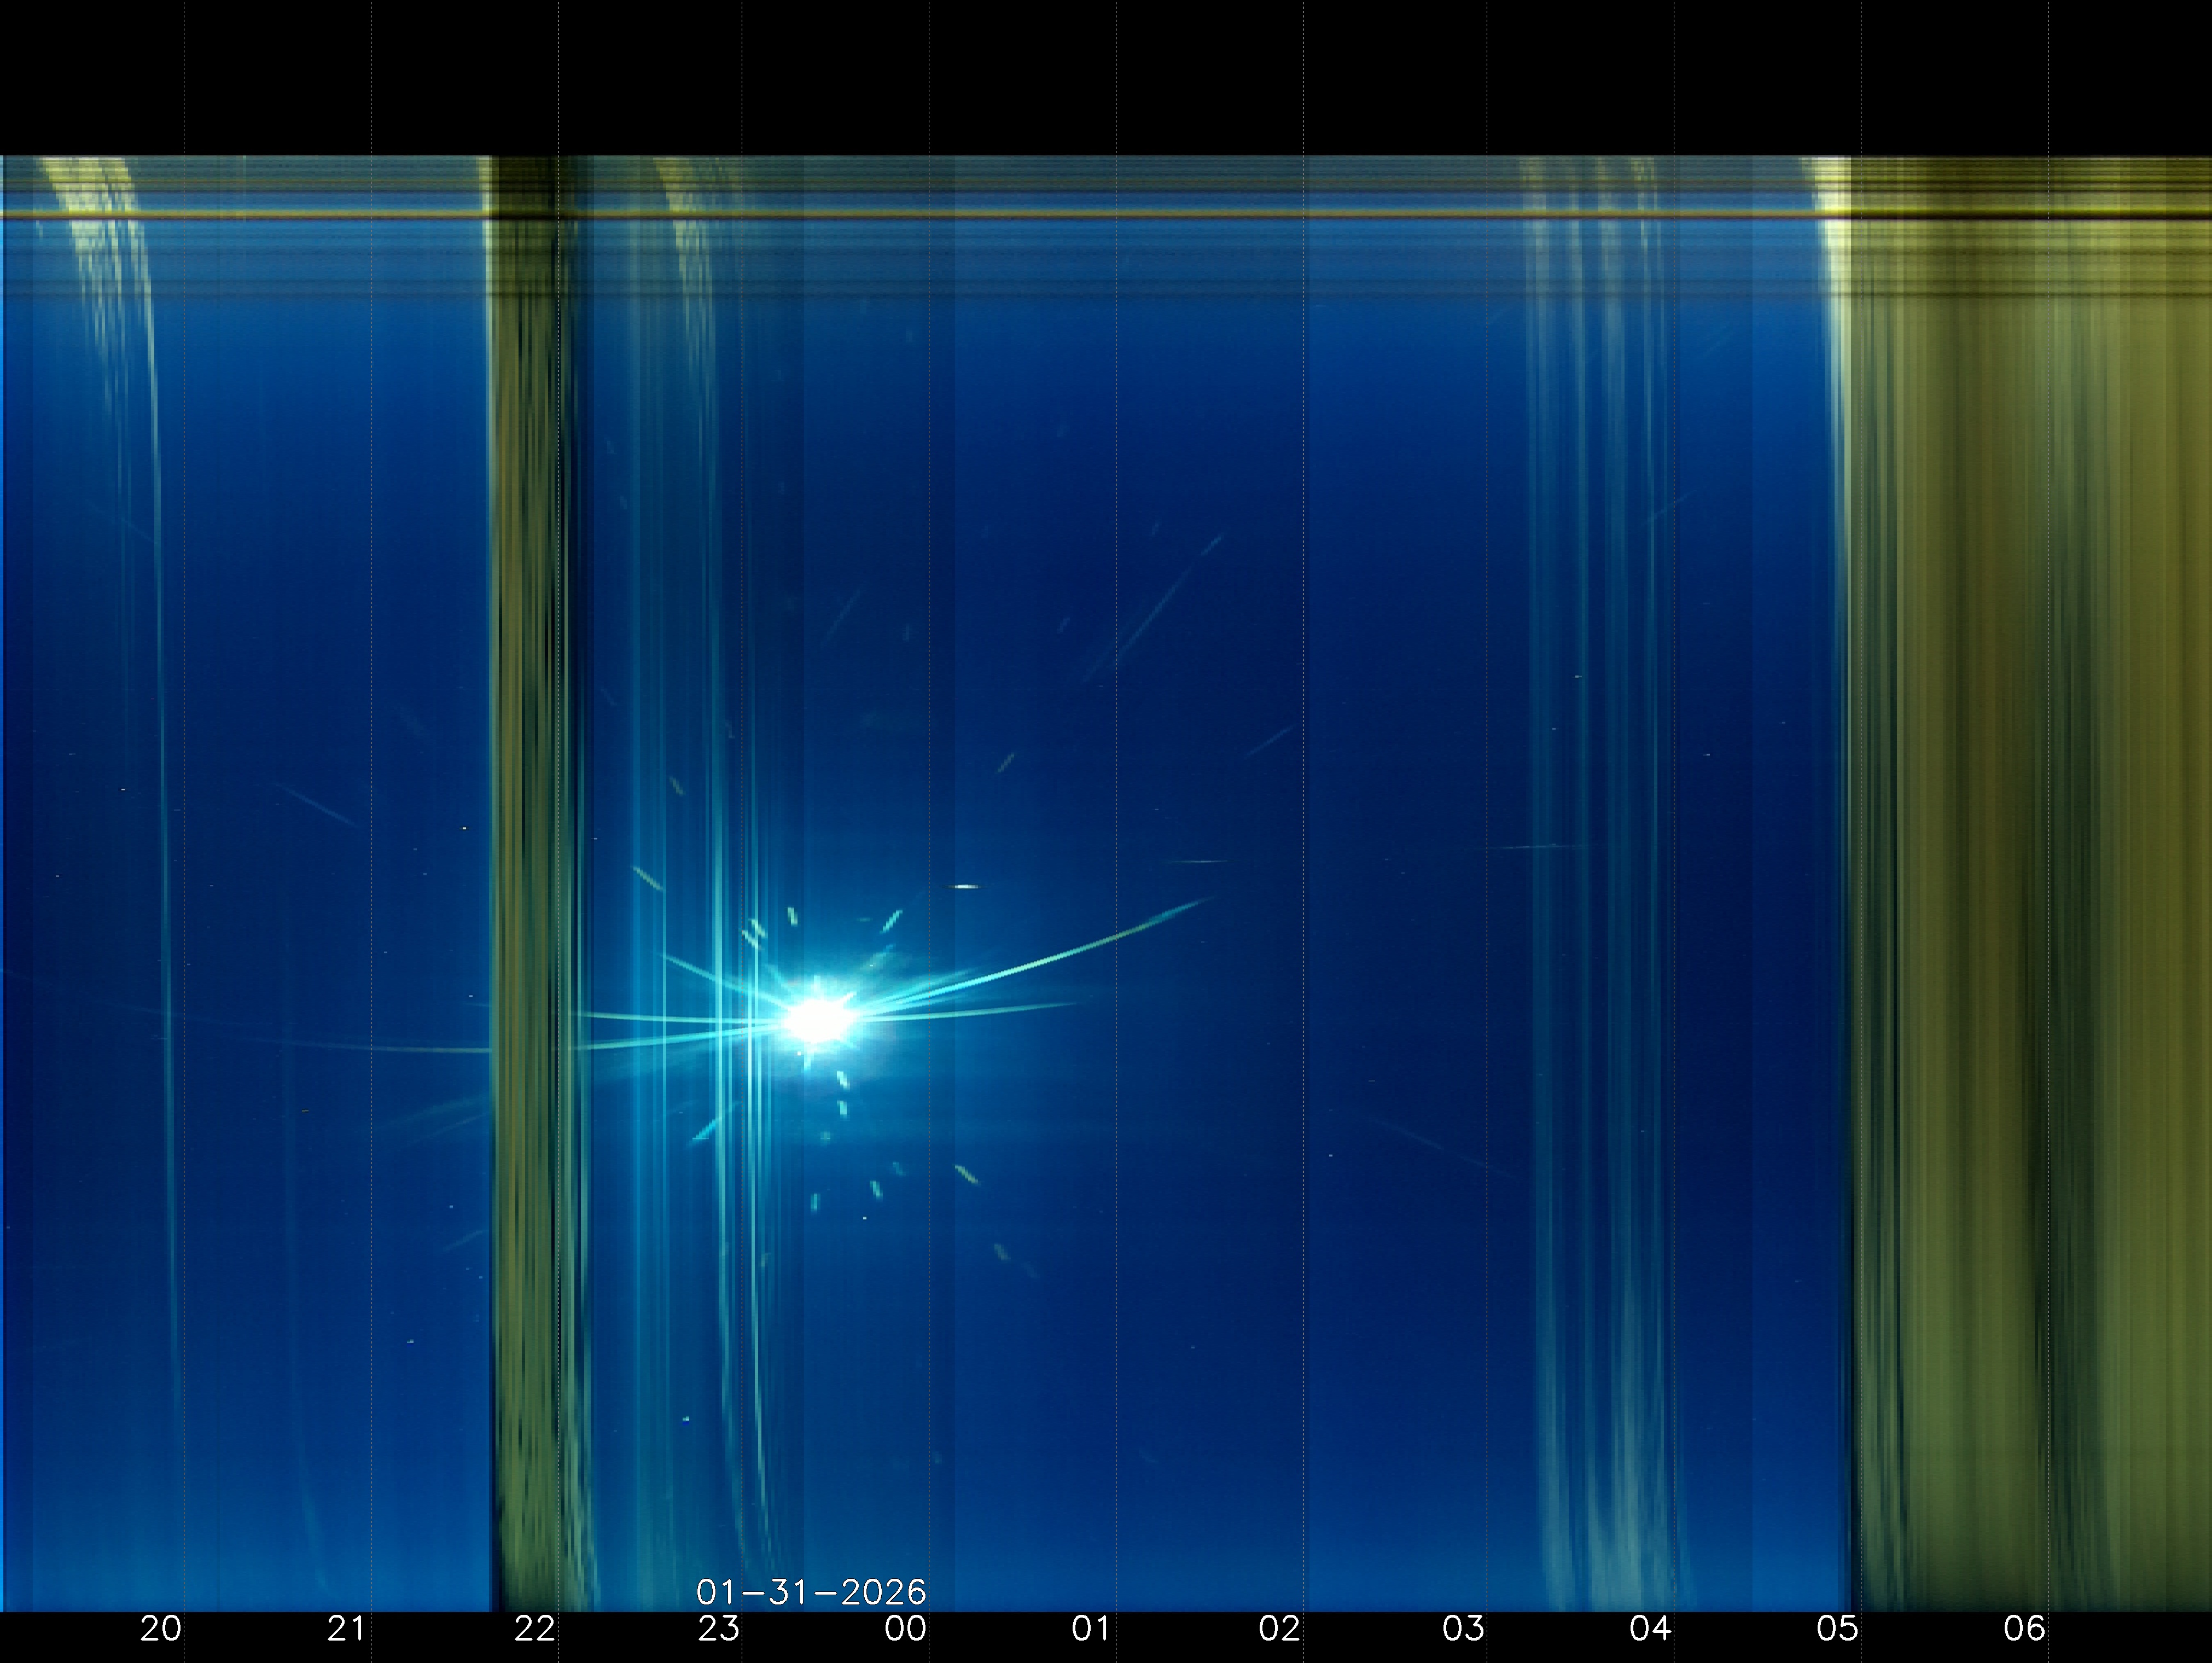Screen dimensions: 2212x1663
Task: Click the 04 hour label
Action: click(1650, 1629)
